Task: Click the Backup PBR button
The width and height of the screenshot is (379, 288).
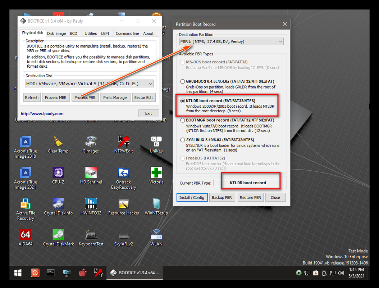Action: [222, 198]
